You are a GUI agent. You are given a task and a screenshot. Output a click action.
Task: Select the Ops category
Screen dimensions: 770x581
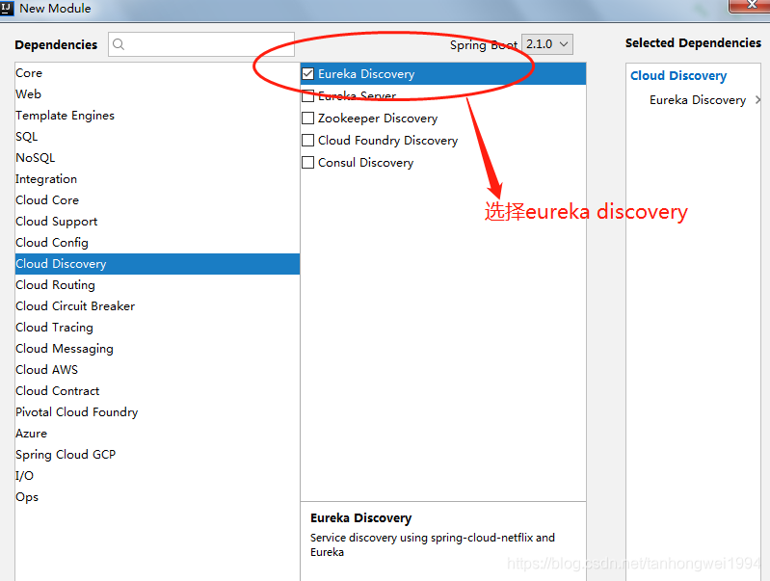[x=157, y=496]
